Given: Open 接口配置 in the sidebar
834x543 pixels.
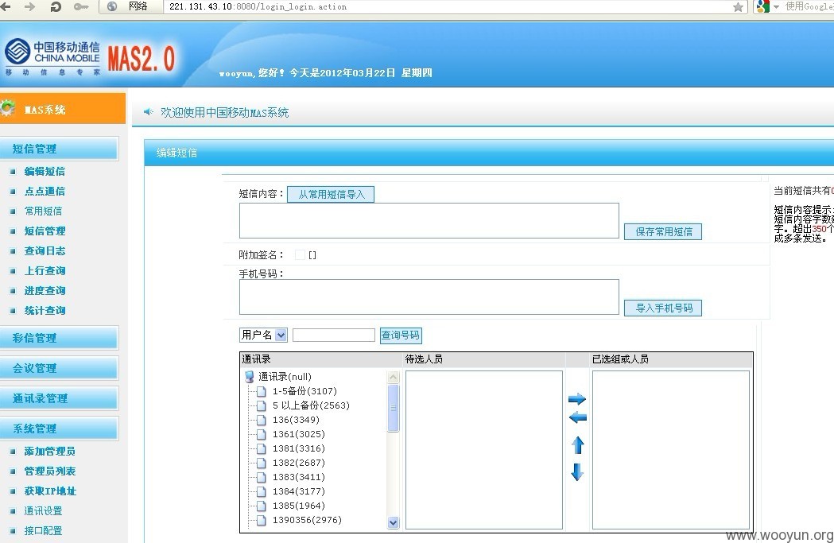Looking at the screenshot, I should click(43, 530).
